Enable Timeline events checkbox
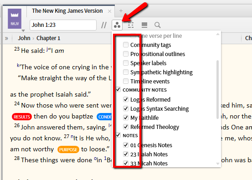This screenshot has width=252, height=180. (x=126, y=81)
